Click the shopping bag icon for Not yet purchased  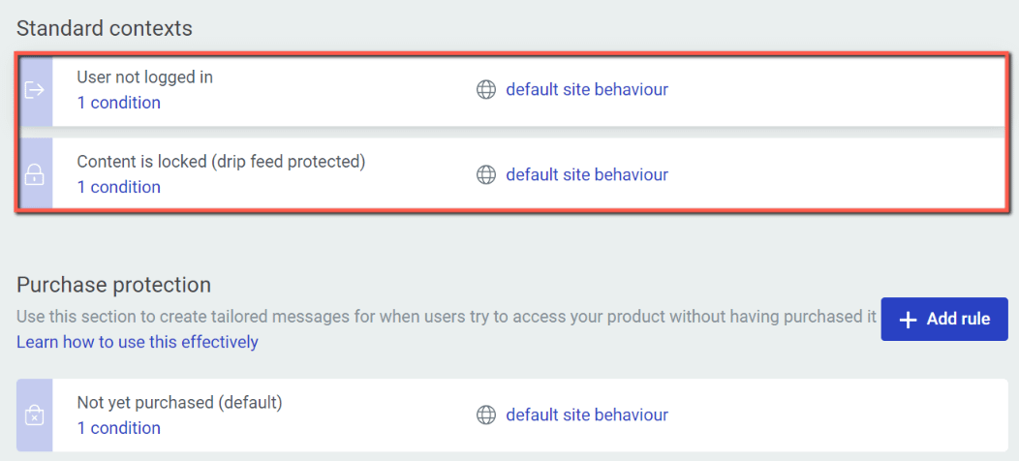coord(34,415)
